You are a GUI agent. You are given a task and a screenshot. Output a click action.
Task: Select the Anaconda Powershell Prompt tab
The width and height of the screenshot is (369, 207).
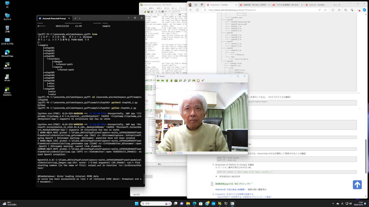point(55,18)
